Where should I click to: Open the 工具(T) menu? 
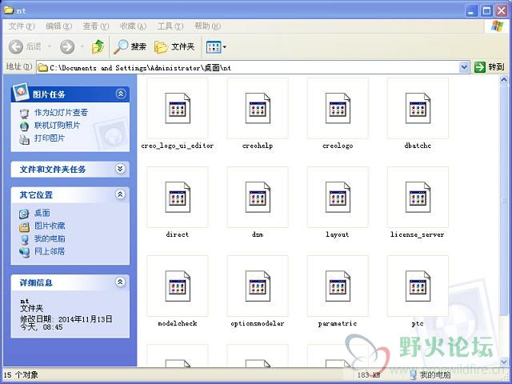tap(170, 26)
